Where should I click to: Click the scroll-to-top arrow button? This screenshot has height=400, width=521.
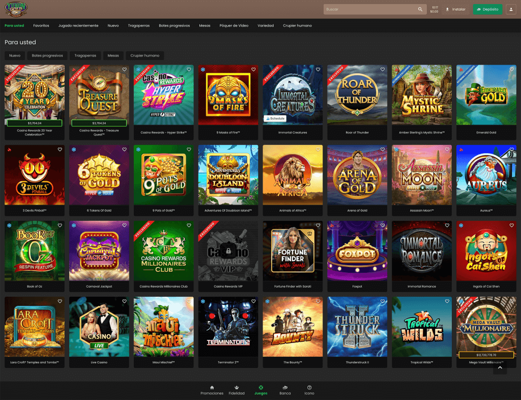[x=500, y=367]
